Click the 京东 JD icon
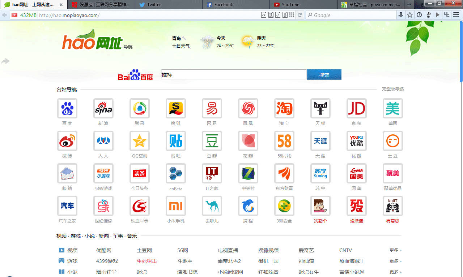 (357, 108)
